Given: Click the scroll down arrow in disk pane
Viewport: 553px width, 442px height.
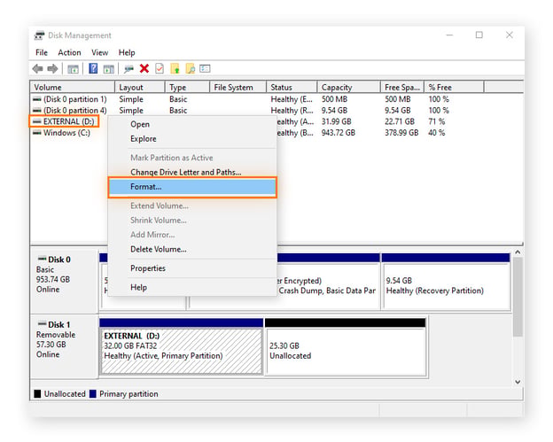Looking at the screenshot, I should 518,382.
